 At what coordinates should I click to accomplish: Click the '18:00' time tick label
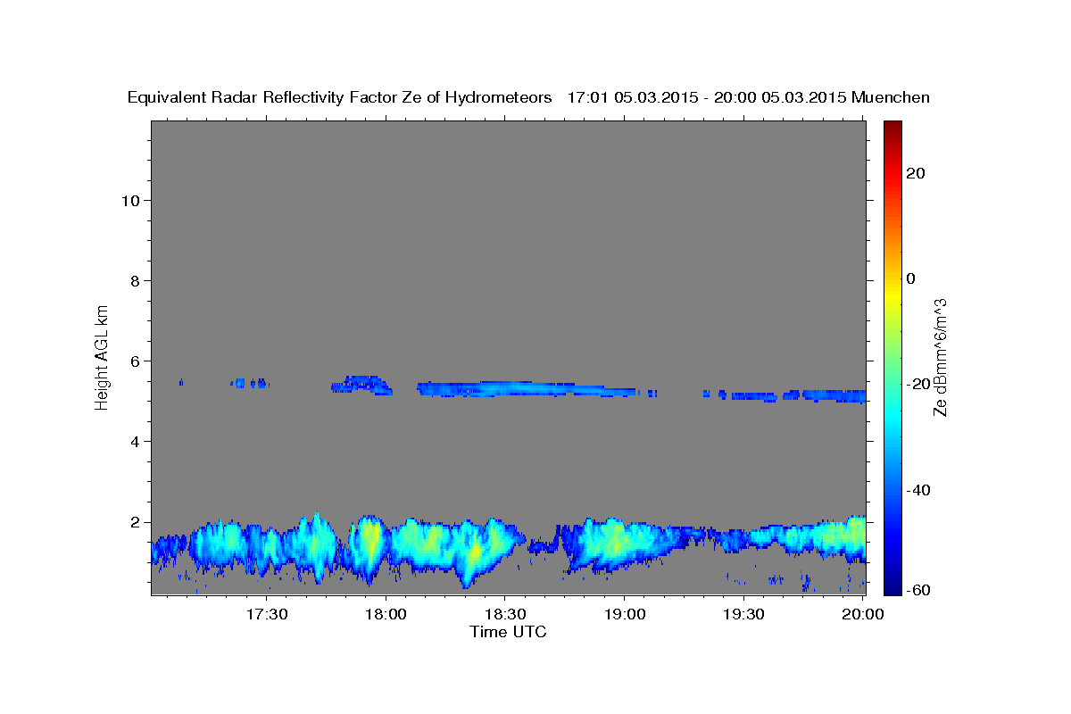coord(386,614)
